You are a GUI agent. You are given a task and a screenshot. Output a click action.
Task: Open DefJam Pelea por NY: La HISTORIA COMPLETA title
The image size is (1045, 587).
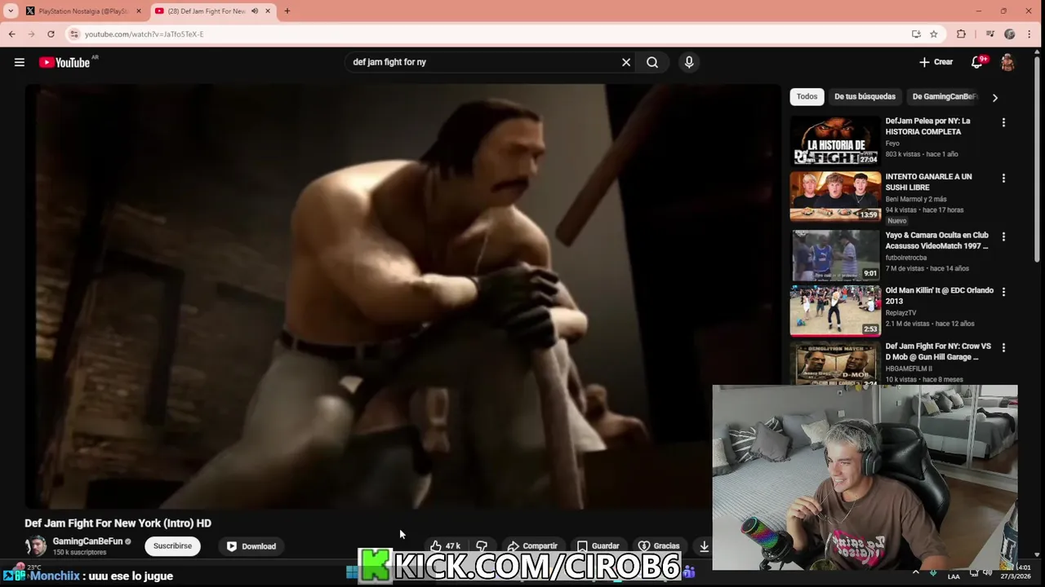928,126
